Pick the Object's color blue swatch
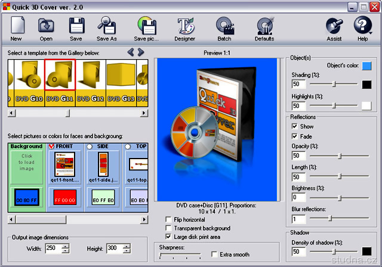Image resolution: width=382 pixels, height=267 pixels. (366, 66)
